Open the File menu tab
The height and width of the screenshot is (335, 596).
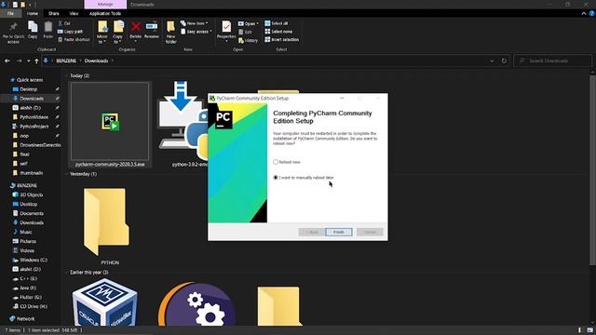pyautogui.click(x=10, y=13)
